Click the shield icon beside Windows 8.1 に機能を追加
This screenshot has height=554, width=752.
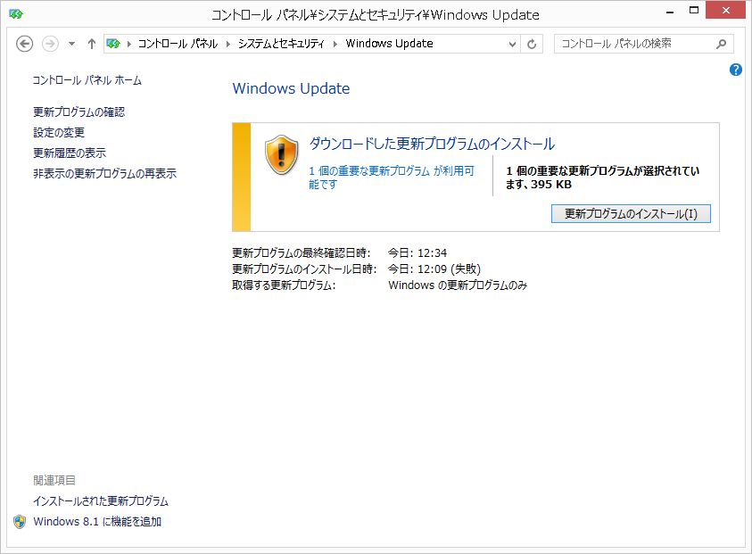coord(20,522)
